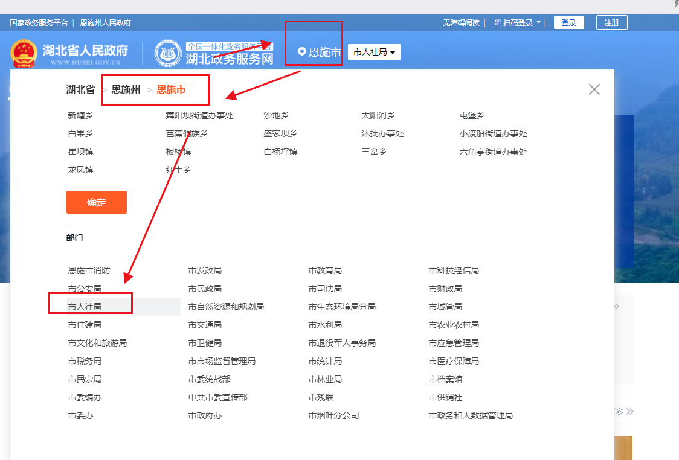The height and width of the screenshot is (460, 679).
Task: Expand the 扫码登录 dropdown arrow
Action: [x=538, y=23]
